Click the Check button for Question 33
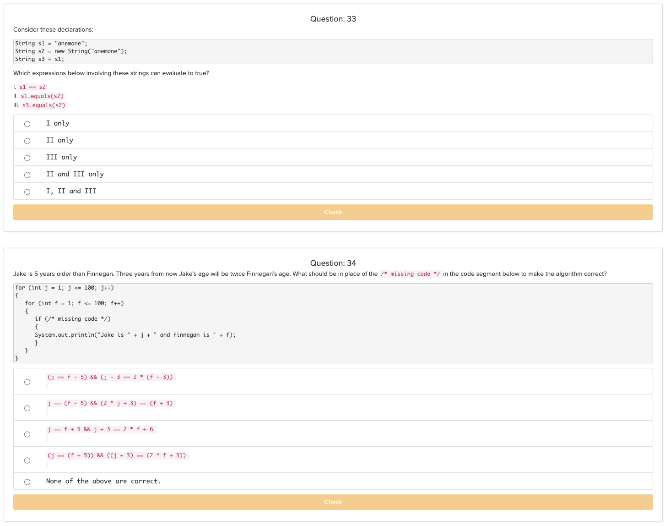670x526 pixels. pos(333,212)
